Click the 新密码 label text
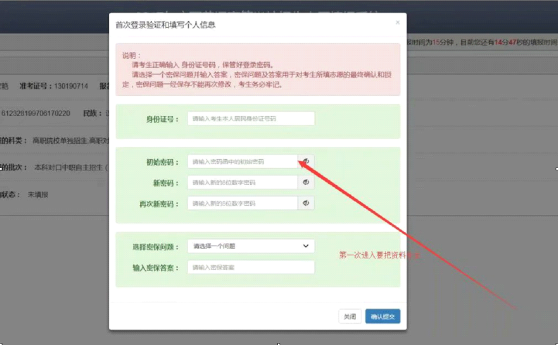 click(x=166, y=183)
